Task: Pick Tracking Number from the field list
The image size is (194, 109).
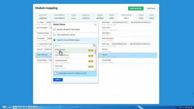Action: [74, 61]
